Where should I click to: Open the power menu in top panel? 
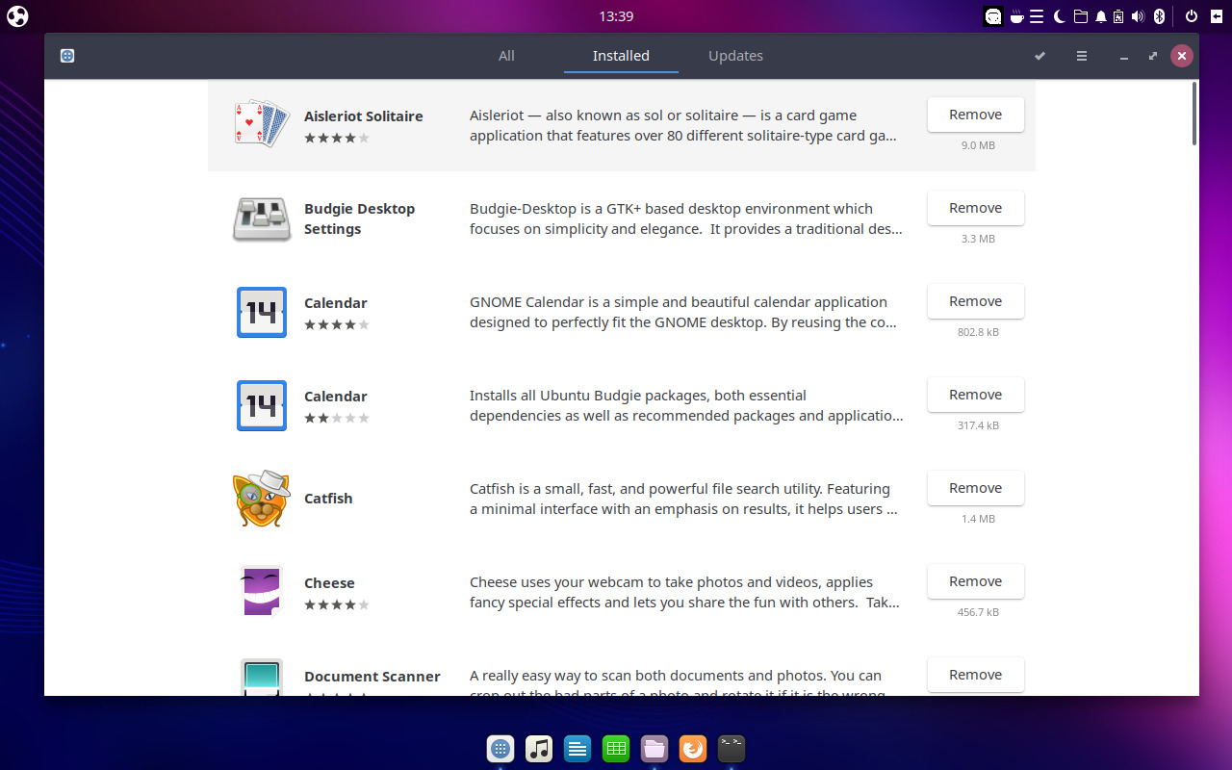1192,16
